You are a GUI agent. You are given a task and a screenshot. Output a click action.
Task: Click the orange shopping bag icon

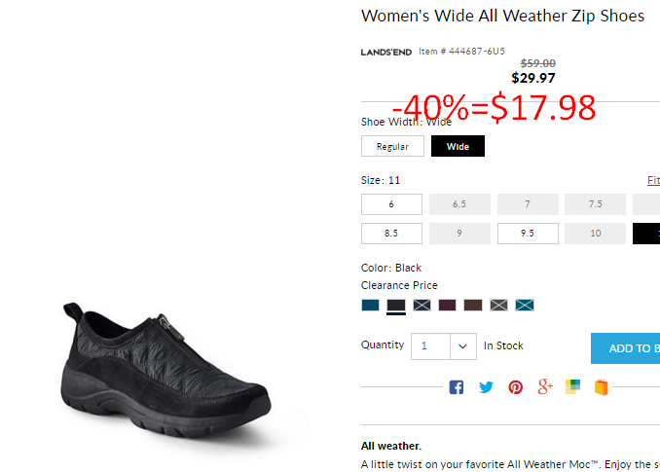tap(602, 387)
